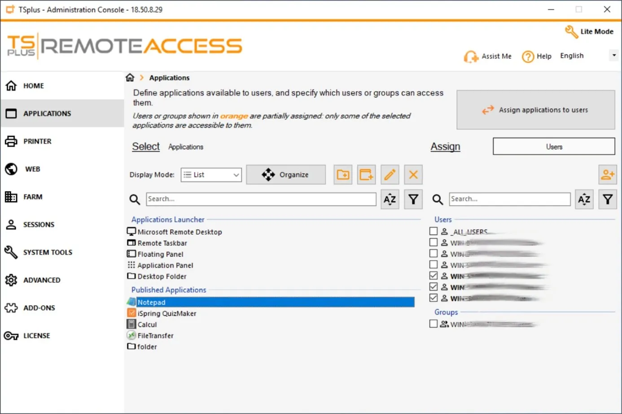The width and height of the screenshot is (622, 414).
Task: Click the Microsoft Remote Desktop monitor icon
Action: (131, 231)
